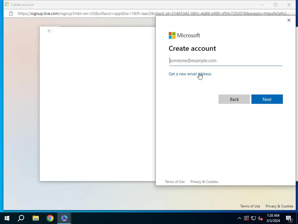
Task: Click the email address input field
Action: point(226,61)
